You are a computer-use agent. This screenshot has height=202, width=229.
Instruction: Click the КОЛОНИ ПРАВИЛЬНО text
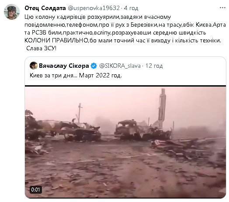tap(56, 41)
